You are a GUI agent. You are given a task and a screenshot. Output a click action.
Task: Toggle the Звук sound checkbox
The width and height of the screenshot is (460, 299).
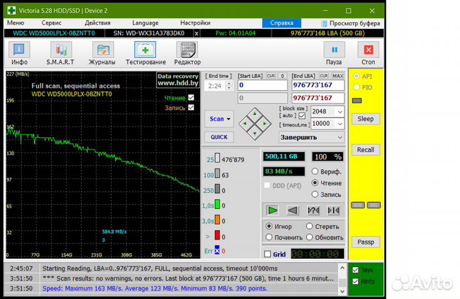point(356,270)
